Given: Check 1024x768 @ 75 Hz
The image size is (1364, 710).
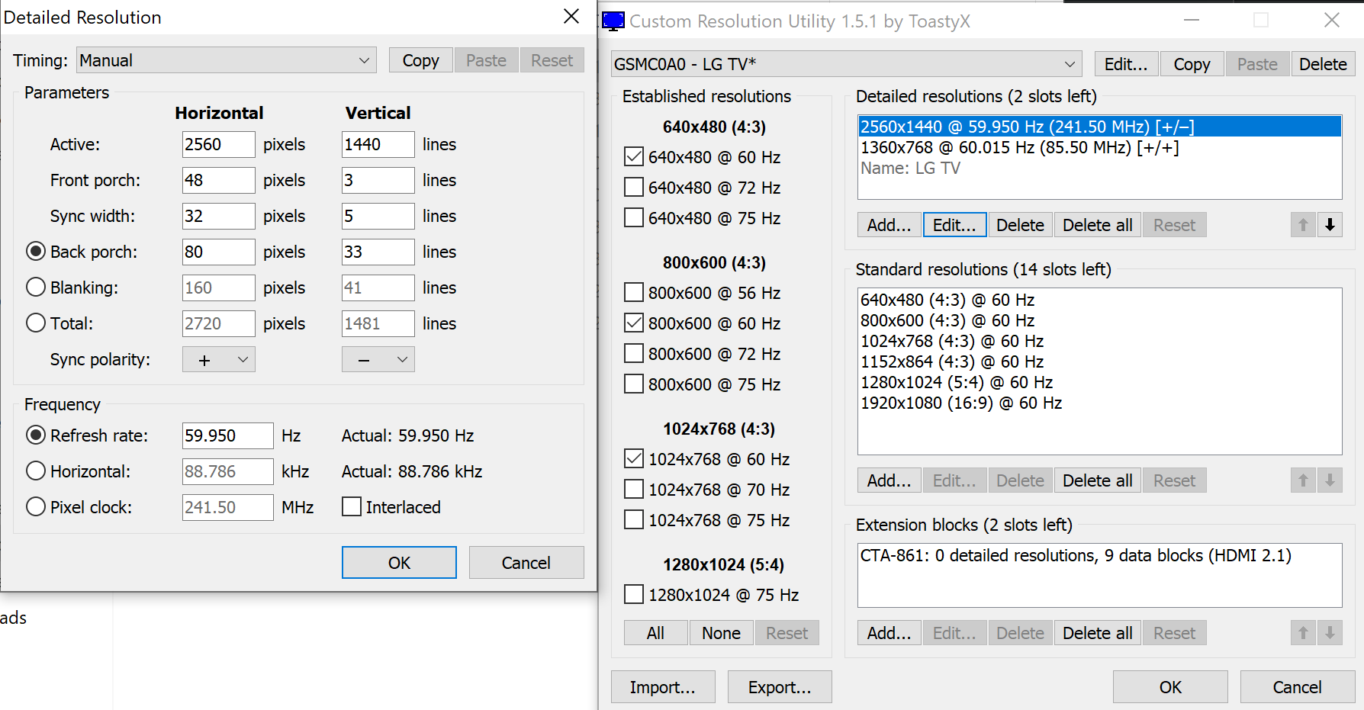Looking at the screenshot, I should click(634, 520).
